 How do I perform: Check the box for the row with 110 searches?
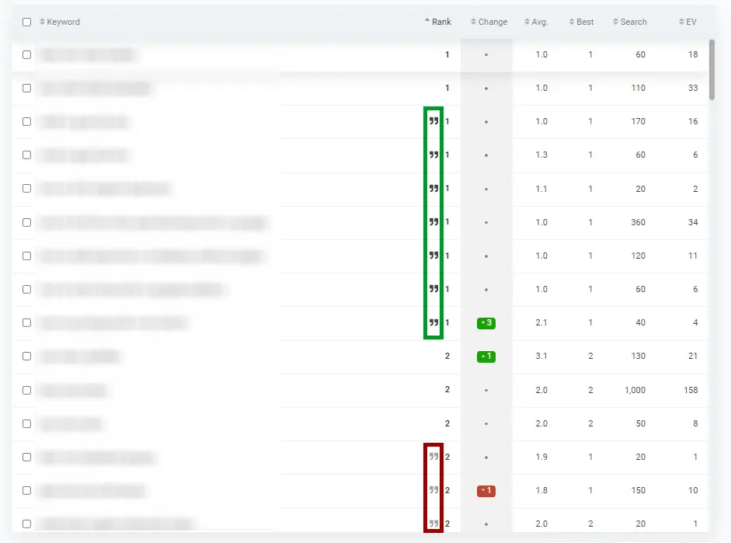click(x=27, y=88)
